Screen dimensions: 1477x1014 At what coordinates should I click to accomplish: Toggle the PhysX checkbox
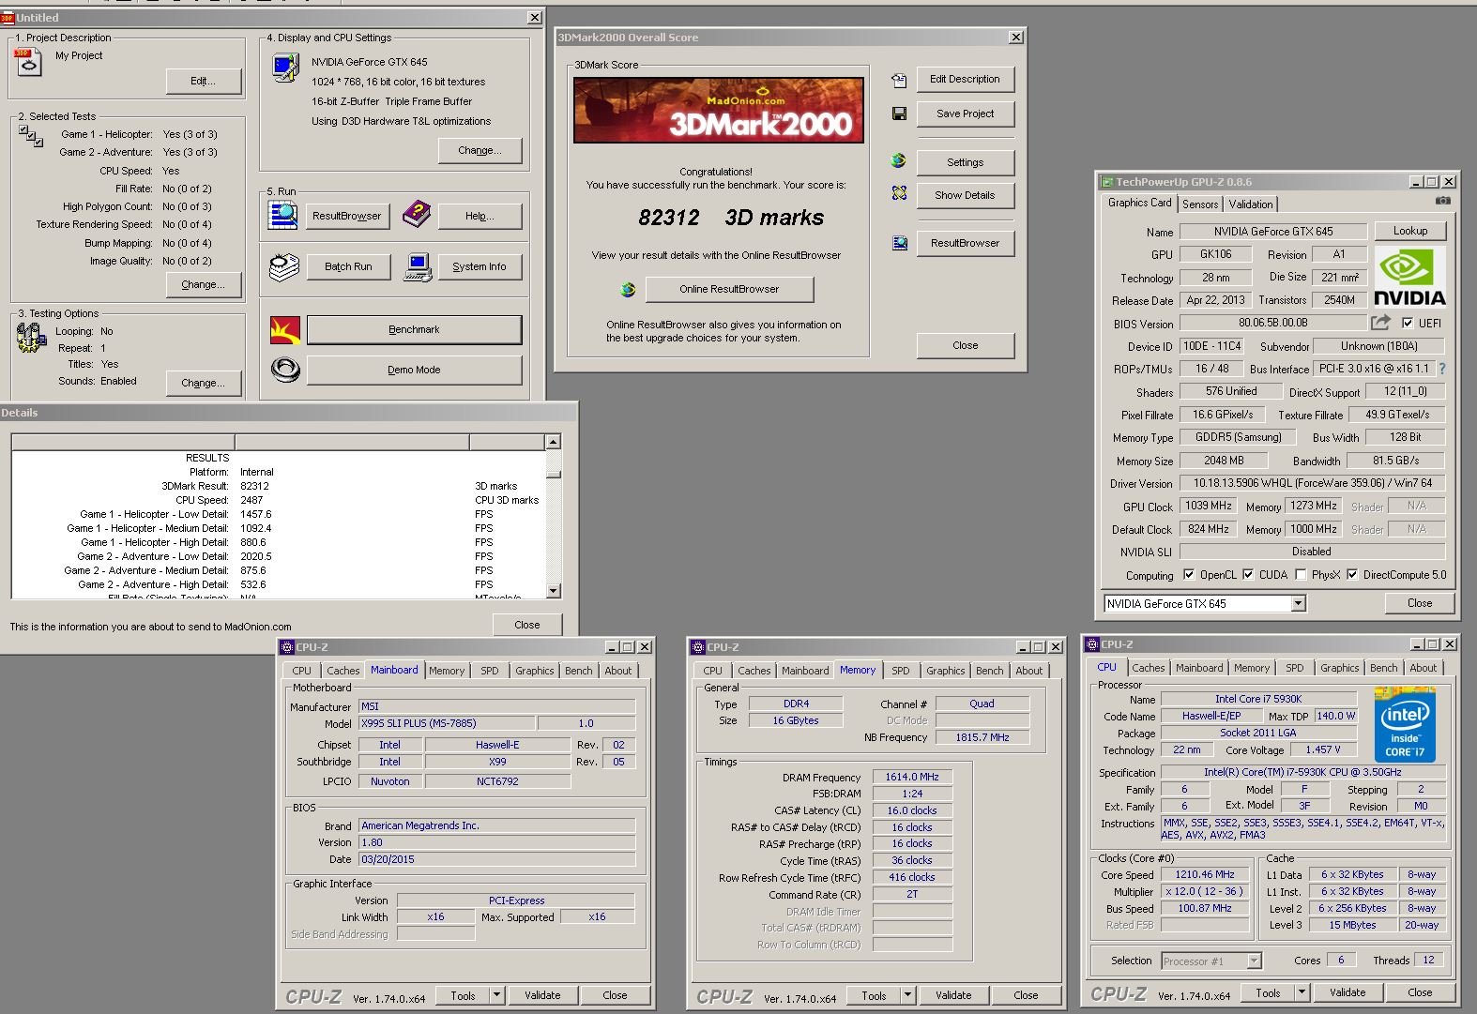pos(1301,575)
